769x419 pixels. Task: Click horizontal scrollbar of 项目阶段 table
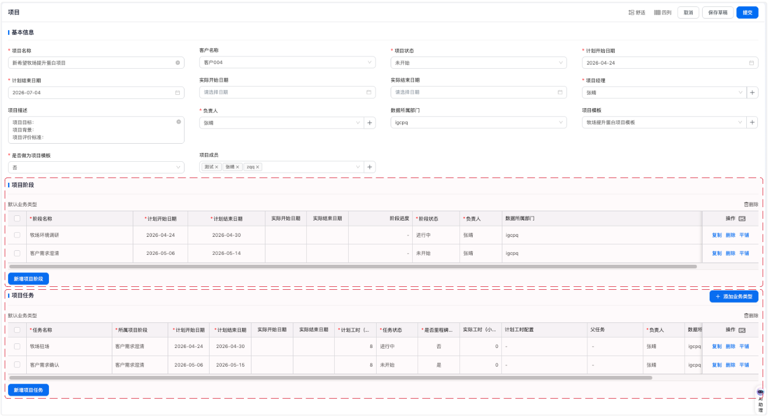[x=353, y=267]
